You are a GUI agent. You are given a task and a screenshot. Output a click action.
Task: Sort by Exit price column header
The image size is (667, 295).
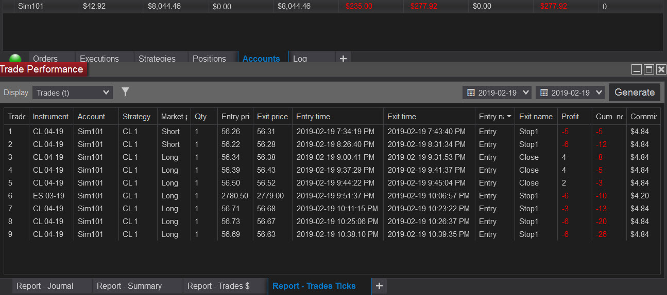pyautogui.click(x=272, y=117)
